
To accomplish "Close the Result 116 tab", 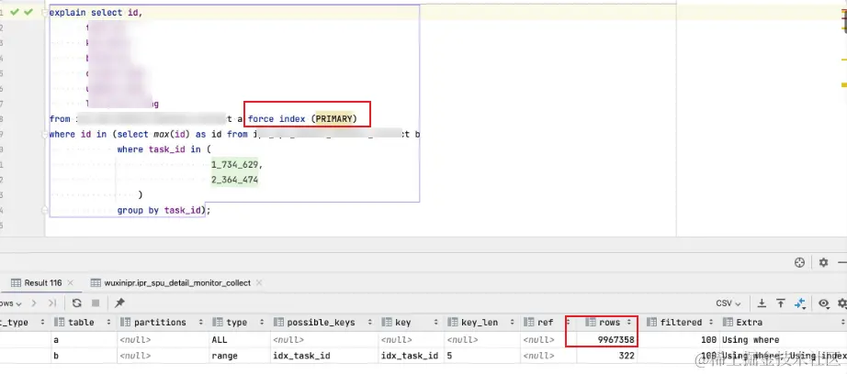I will click(71, 283).
